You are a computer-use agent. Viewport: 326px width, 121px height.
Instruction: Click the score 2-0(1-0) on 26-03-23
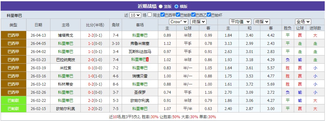pyautogui.click(x=95, y=60)
